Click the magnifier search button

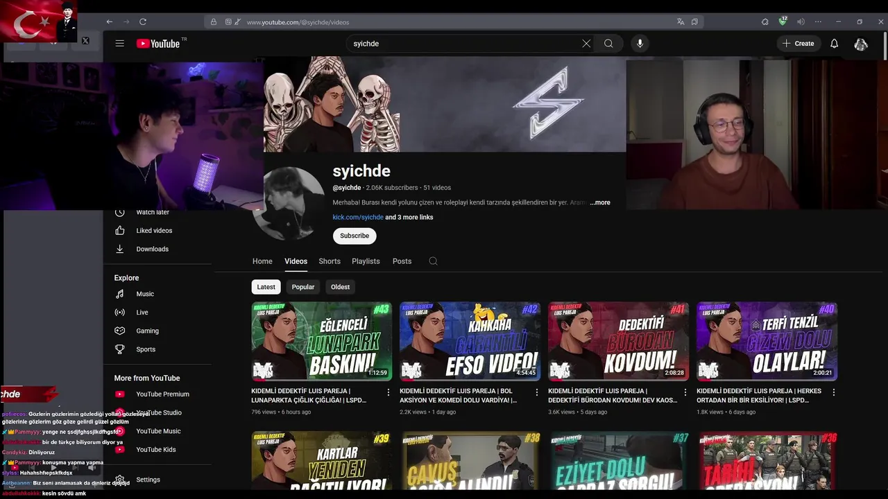pyautogui.click(x=608, y=43)
